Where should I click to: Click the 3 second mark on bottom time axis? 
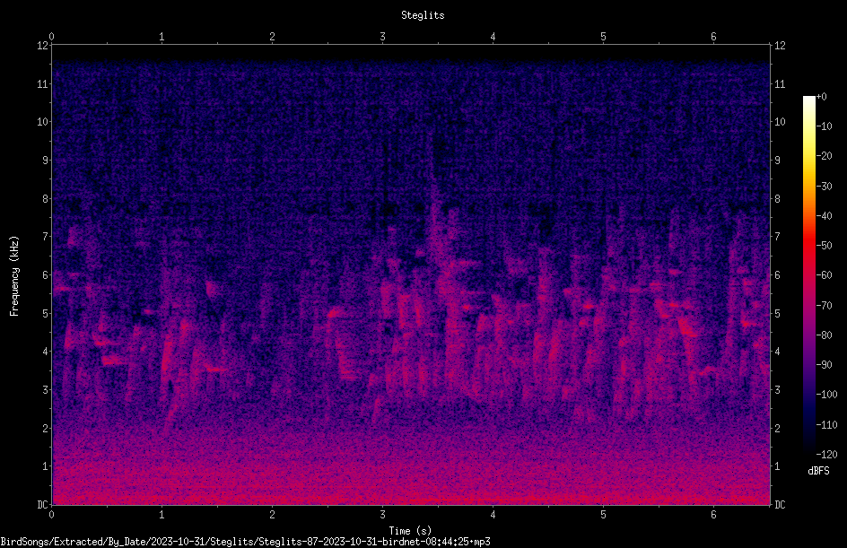[382, 515]
